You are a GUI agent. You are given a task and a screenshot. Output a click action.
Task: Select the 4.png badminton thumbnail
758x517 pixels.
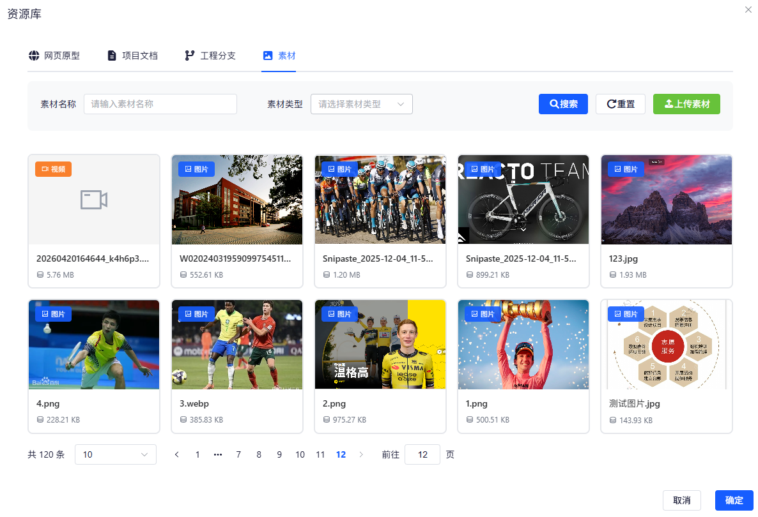coord(94,345)
